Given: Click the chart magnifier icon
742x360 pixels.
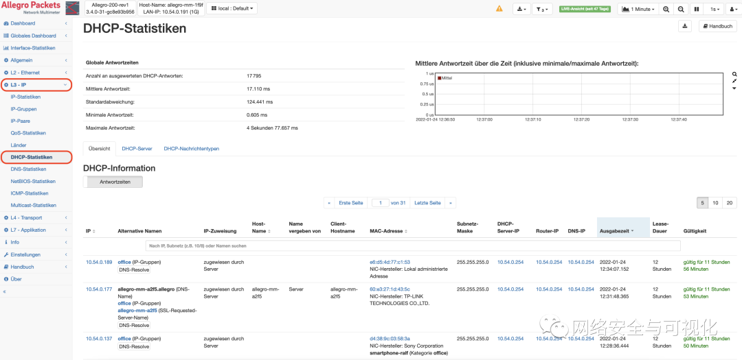Looking at the screenshot, I should pos(734,74).
